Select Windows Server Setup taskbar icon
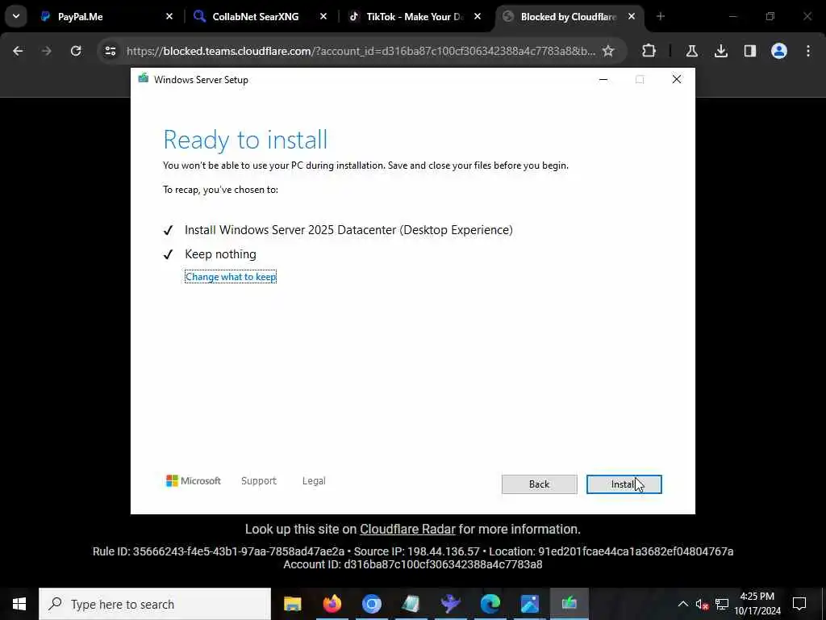826x620 pixels. pos(569,604)
